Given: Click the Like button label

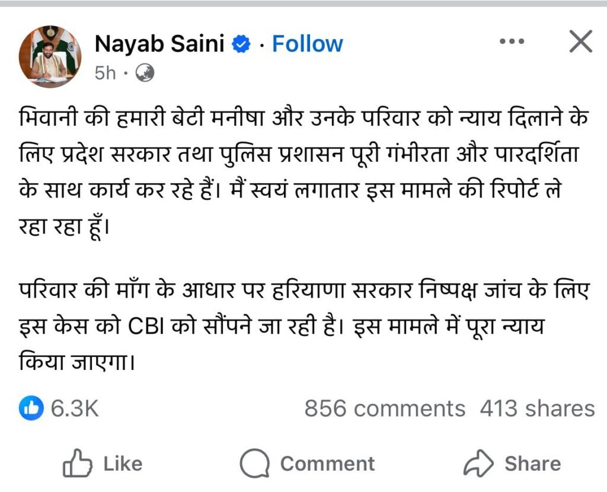Looking at the screenshot, I should 123,464.
